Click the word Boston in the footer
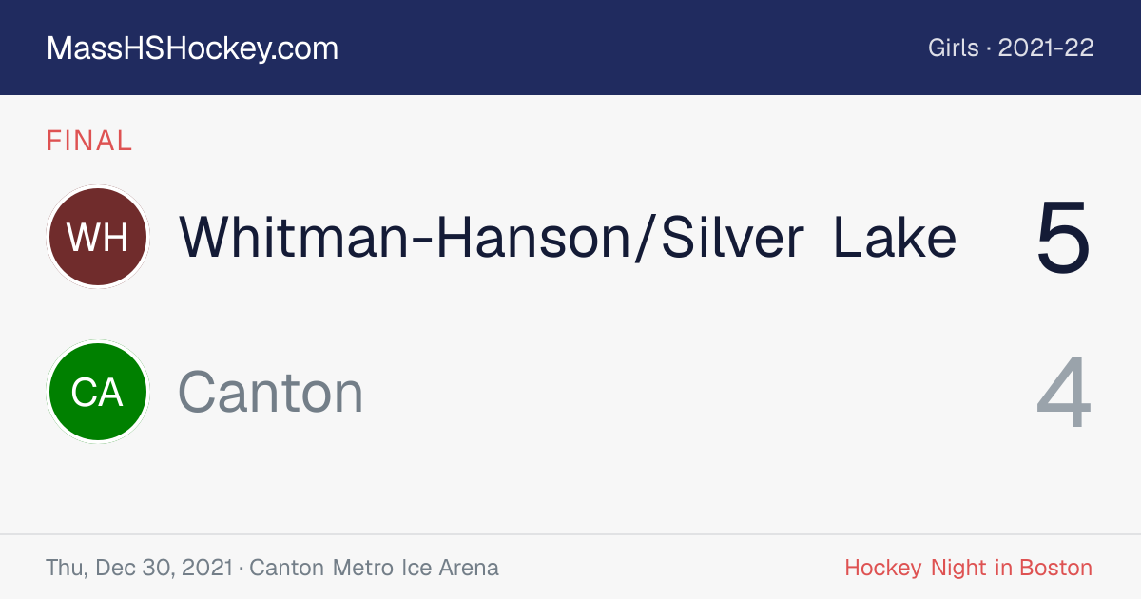The height and width of the screenshot is (599, 1141). [1056, 569]
